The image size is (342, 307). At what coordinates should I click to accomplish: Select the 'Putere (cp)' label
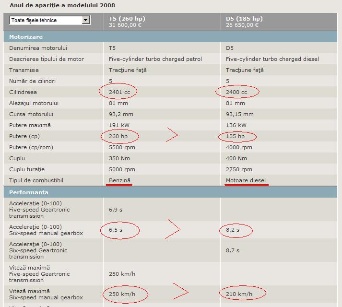click(24, 136)
